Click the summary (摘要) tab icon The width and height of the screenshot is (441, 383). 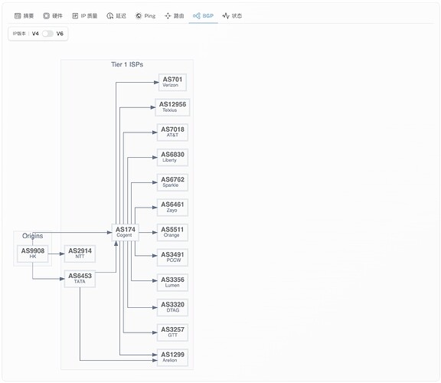(x=18, y=16)
